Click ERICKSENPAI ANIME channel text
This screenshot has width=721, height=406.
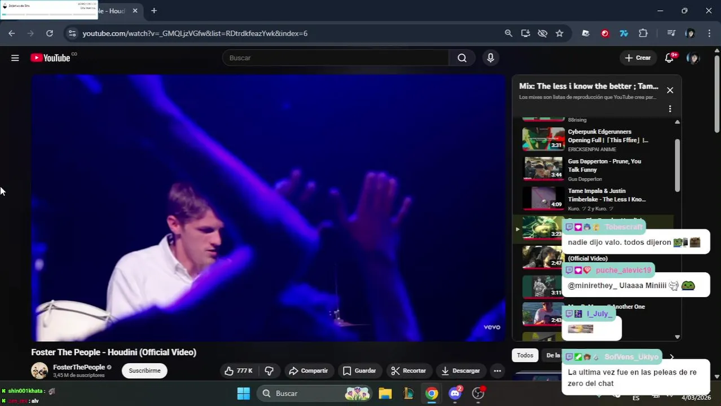pyautogui.click(x=592, y=149)
